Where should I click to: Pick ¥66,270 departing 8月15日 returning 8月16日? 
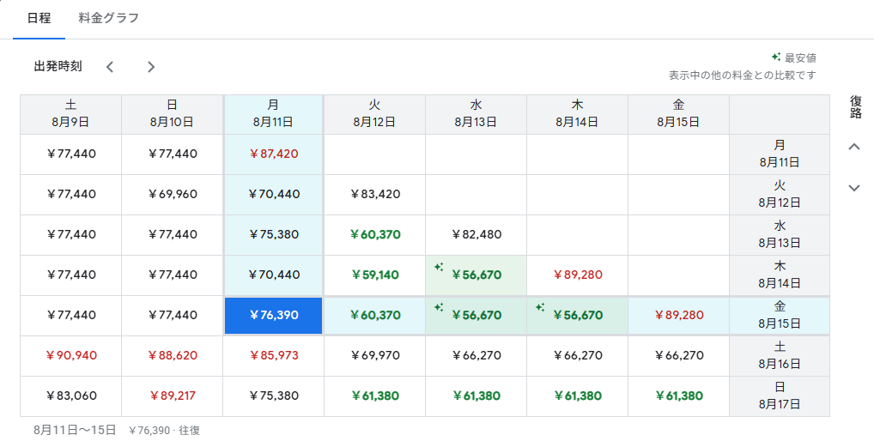tap(678, 355)
